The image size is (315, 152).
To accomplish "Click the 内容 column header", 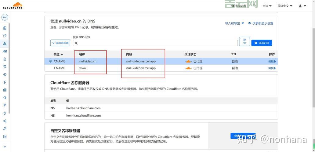I will pos(129,54).
